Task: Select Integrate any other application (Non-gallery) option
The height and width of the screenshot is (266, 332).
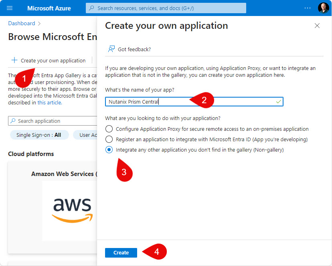Action: tap(109, 150)
